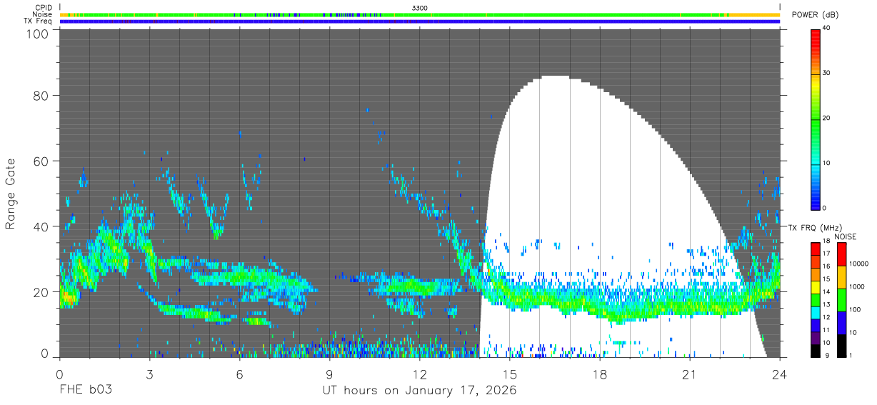The width and height of the screenshot is (877, 405).
Task: Click the UT hours on January 17, 2026 title
Action: pyautogui.click(x=419, y=391)
